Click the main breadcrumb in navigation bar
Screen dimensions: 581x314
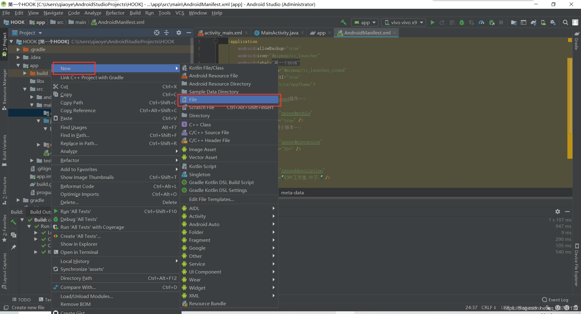[x=77, y=22]
